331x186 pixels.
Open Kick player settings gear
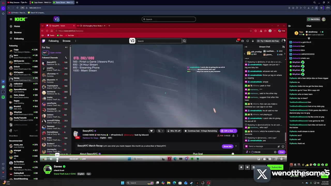click(x=281, y=159)
